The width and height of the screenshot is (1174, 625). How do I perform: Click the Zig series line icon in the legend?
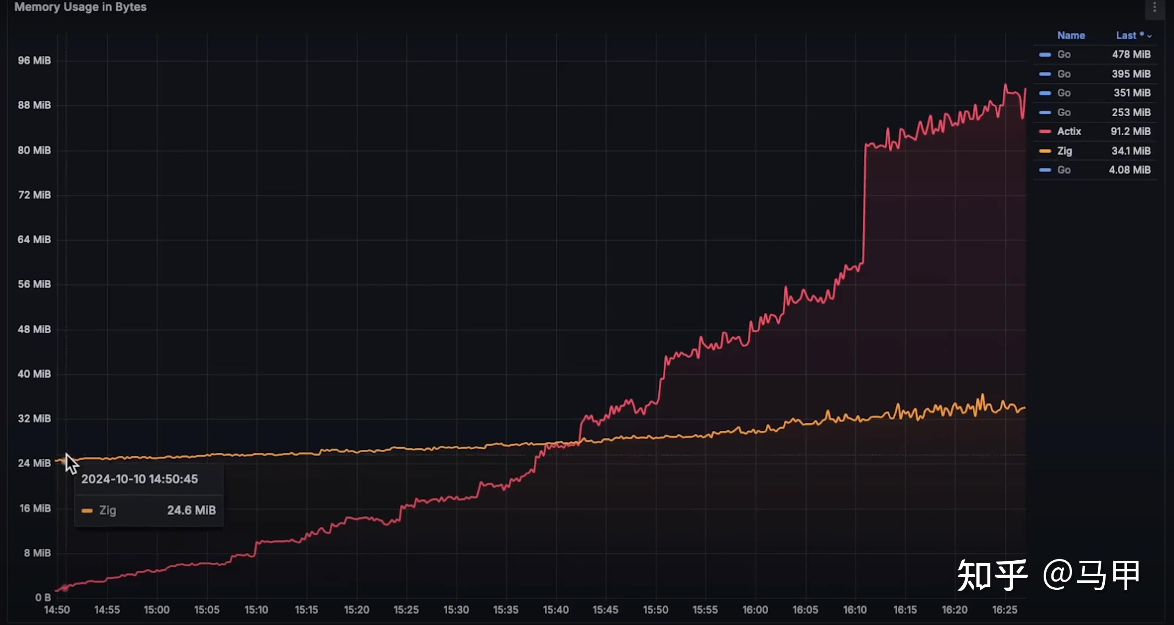point(1046,151)
